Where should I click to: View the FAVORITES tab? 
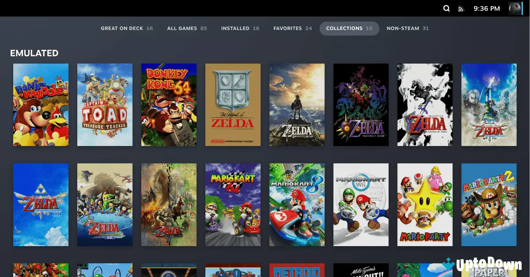point(292,28)
